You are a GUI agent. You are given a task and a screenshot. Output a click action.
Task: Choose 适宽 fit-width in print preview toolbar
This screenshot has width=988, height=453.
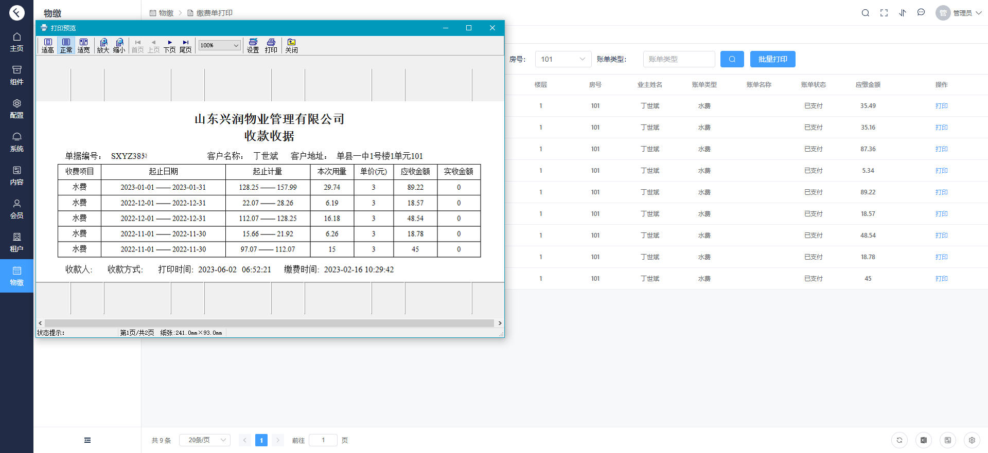(x=83, y=45)
